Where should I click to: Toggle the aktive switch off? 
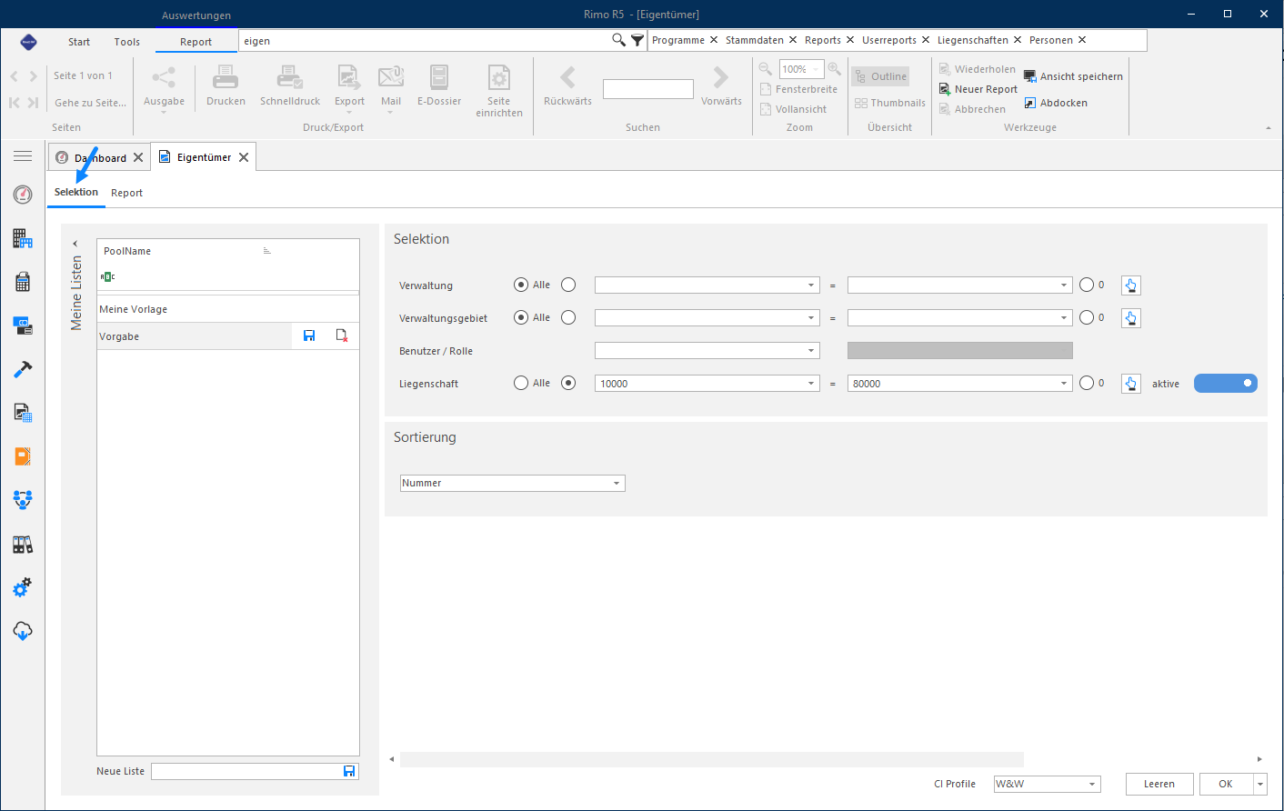coord(1226,383)
